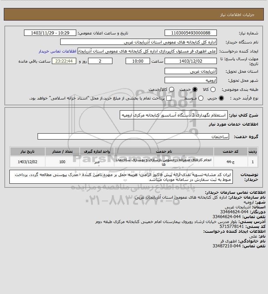268x294 pixels.
Task: Click the تعداد / مقدار column header
Action: tap(62, 151)
